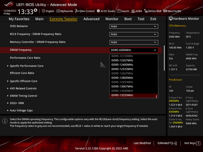Click the 5000MHz cache prediction value
This screenshot has height=152, width=203.
coord(178,123)
